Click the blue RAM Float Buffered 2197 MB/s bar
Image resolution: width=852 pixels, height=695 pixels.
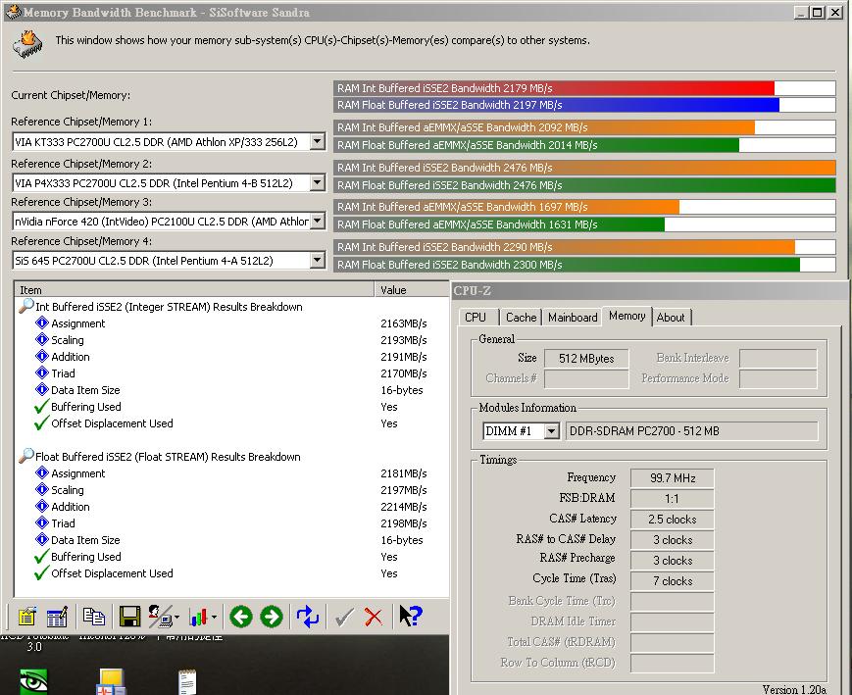click(557, 105)
